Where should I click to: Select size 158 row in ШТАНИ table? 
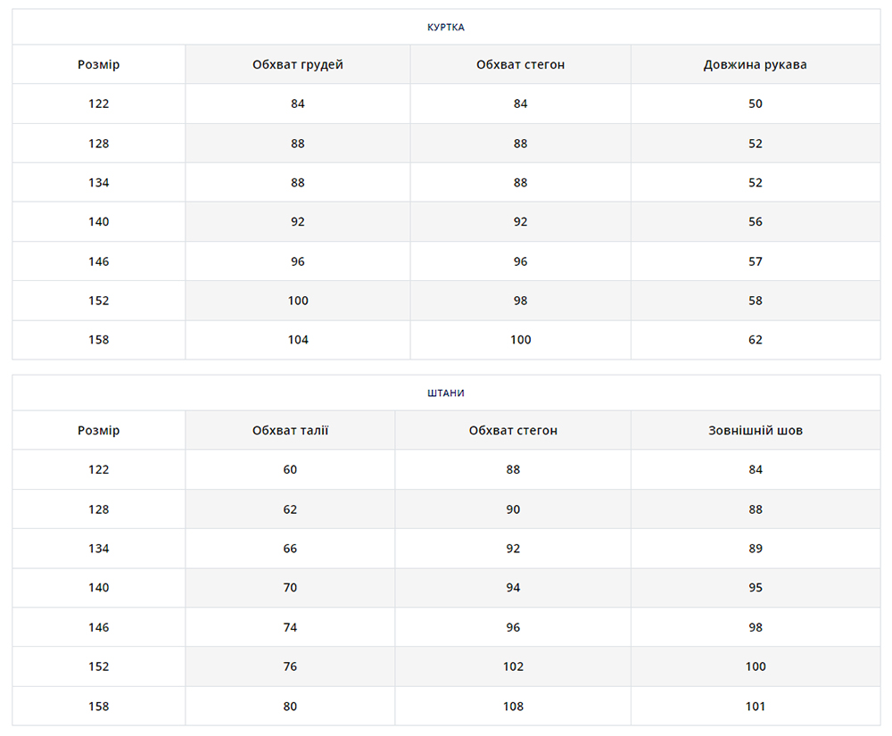98,707
